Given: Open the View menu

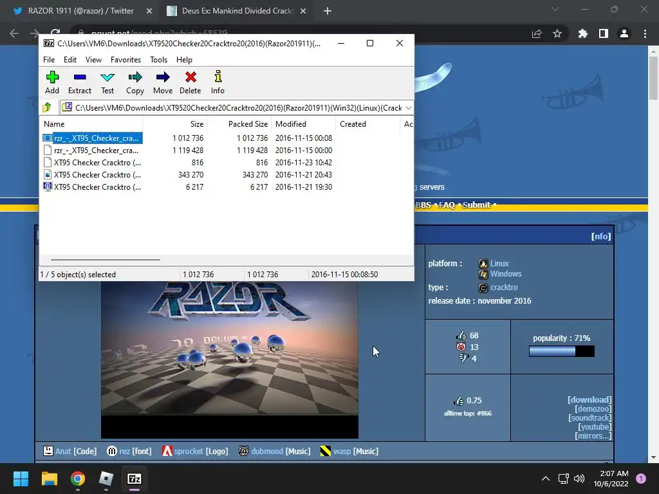Looking at the screenshot, I should pos(93,60).
